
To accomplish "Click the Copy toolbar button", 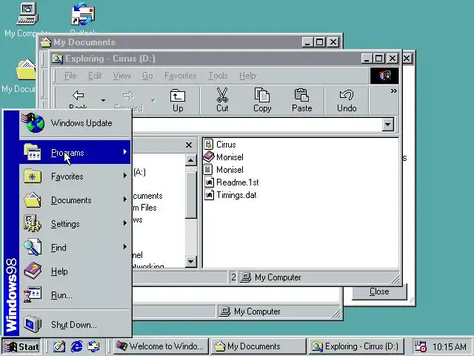I will (x=262, y=100).
